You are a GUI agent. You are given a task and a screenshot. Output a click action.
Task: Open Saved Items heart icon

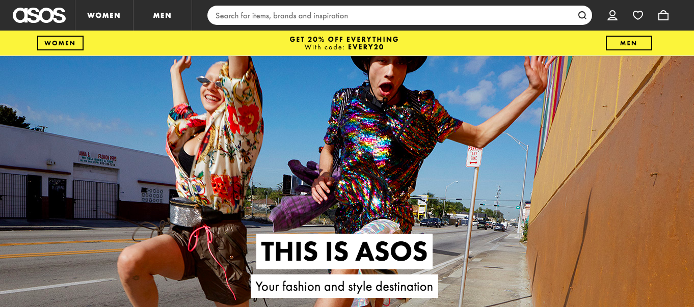638,15
